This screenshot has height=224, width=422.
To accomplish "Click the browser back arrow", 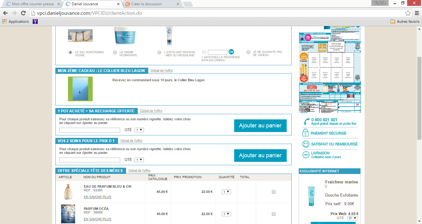I will tap(5, 13).
